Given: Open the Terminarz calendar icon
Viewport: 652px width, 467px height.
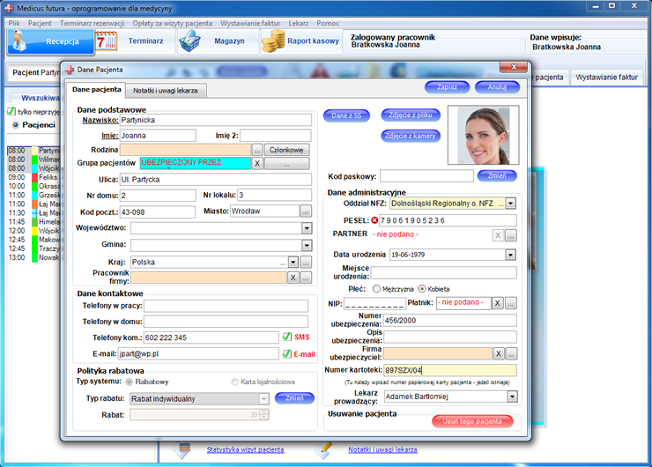Looking at the screenshot, I should 107,41.
